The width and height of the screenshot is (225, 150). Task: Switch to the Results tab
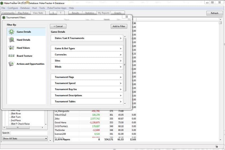click(x=75, y=13)
